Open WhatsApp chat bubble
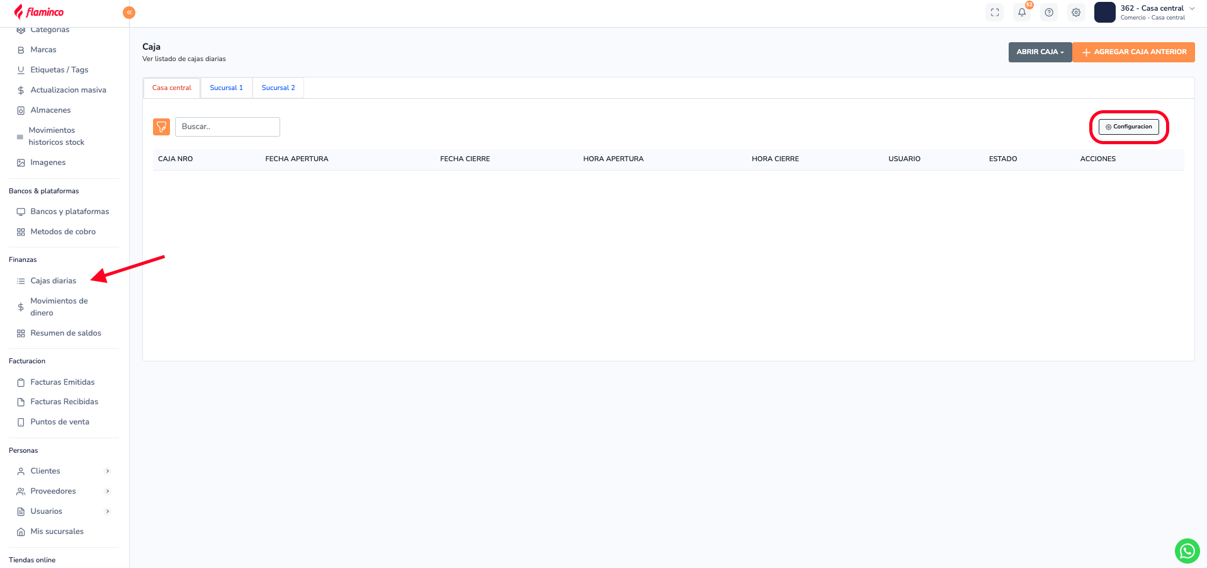 pyautogui.click(x=1187, y=551)
